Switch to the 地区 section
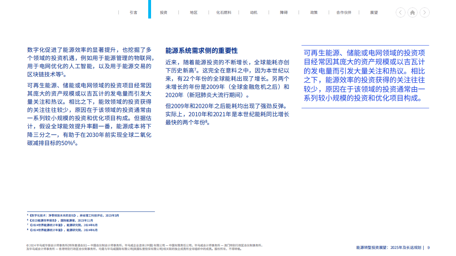This screenshot has width=456, height=256. click(x=193, y=12)
